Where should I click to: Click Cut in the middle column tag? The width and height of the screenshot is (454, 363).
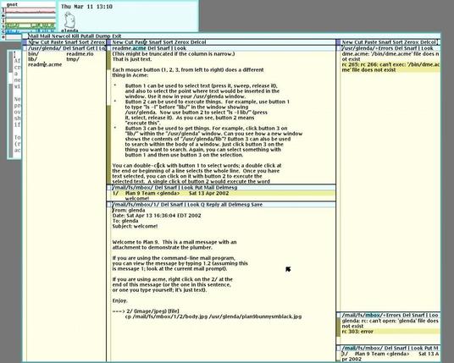(x=128, y=42)
